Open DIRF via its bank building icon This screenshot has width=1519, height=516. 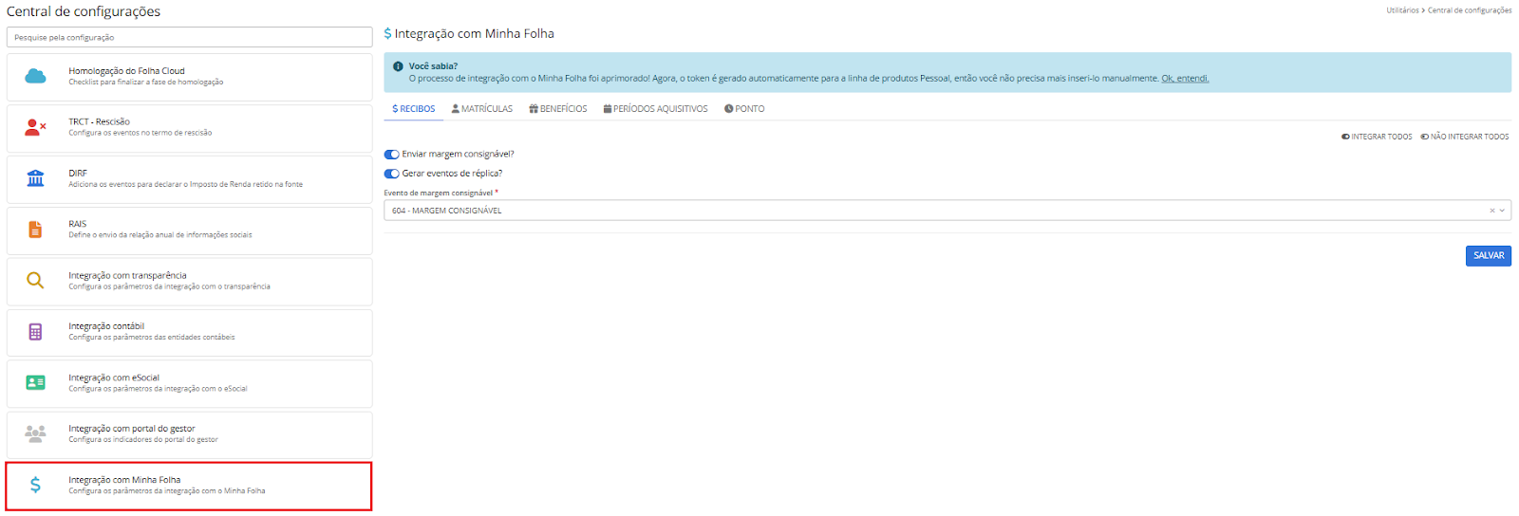pos(35,178)
